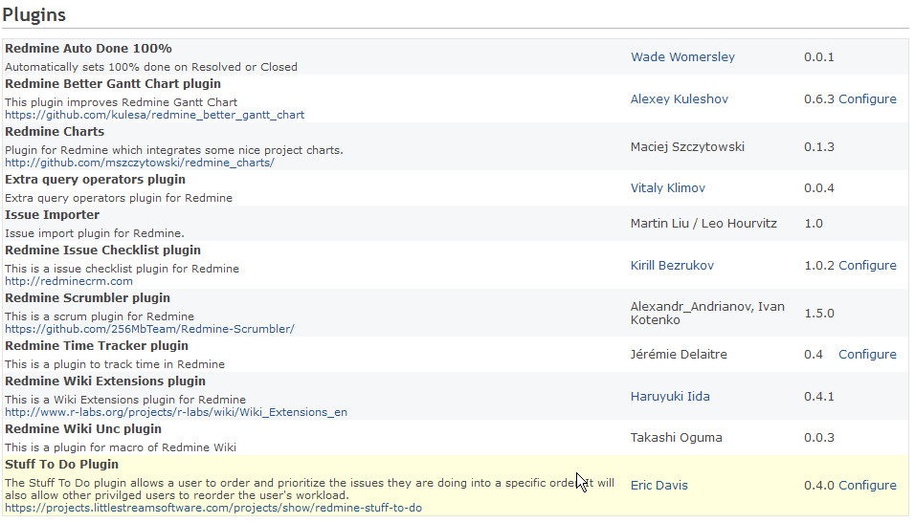Open the littlestreamsoftware redmine-stuff-to-do URL
Viewport: 915px width, 523px height.
point(213,508)
